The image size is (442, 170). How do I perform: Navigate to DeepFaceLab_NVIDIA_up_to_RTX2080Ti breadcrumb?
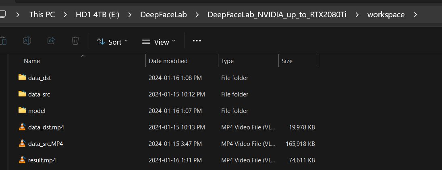[277, 14]
